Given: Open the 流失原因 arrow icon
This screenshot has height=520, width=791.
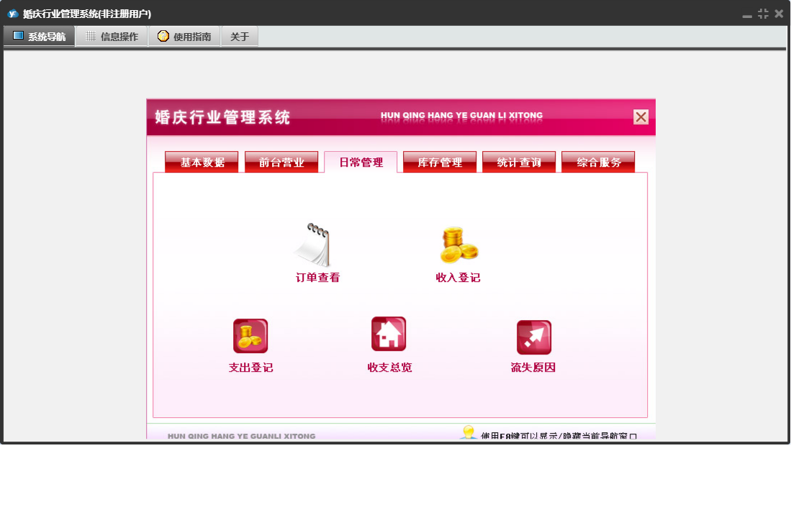Looking at the screenshot, I should 534,337.
